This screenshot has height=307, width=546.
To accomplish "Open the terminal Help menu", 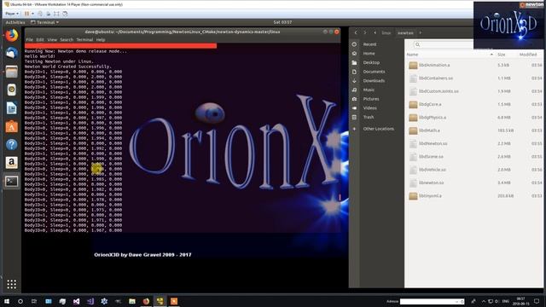I will [101, 40].
